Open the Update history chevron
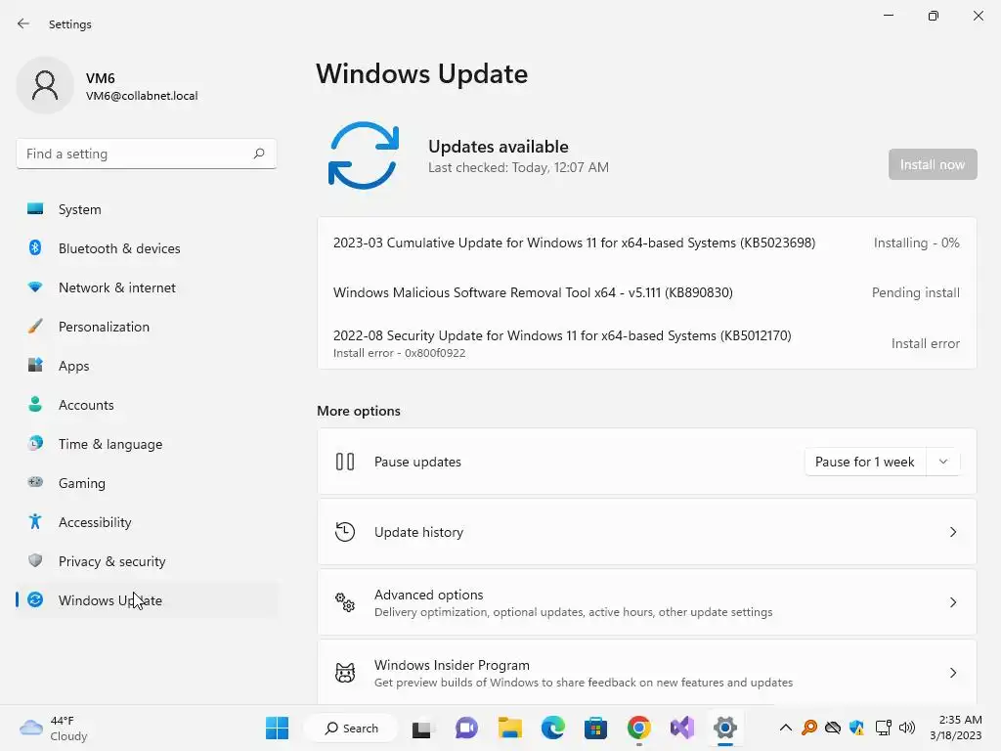 click(953, 532)
